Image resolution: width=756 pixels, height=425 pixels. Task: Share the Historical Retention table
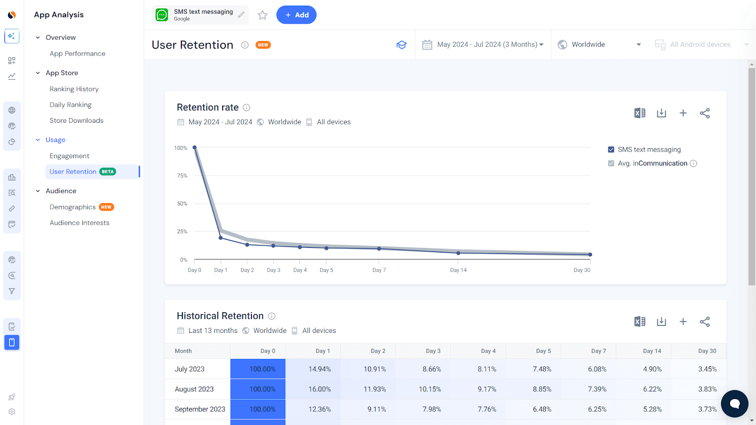coord(704,322)
